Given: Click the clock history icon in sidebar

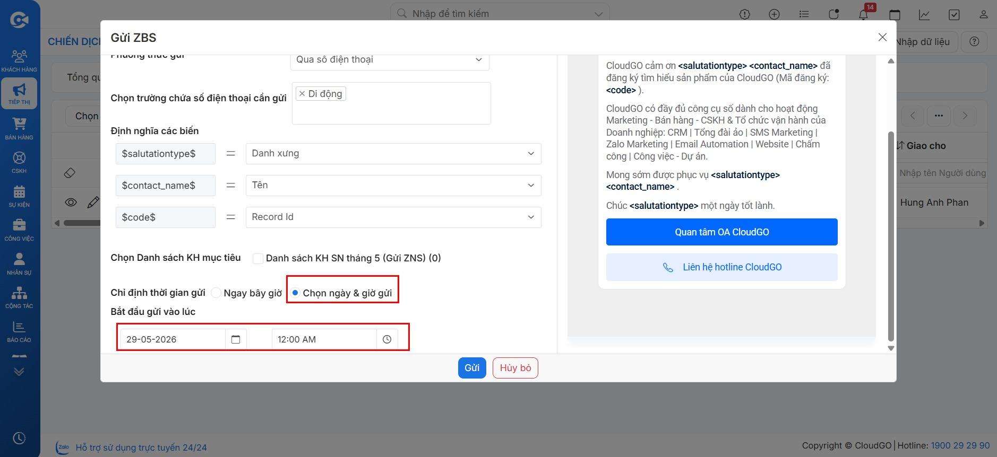Looking at the screenshot, I should [19, 438].
